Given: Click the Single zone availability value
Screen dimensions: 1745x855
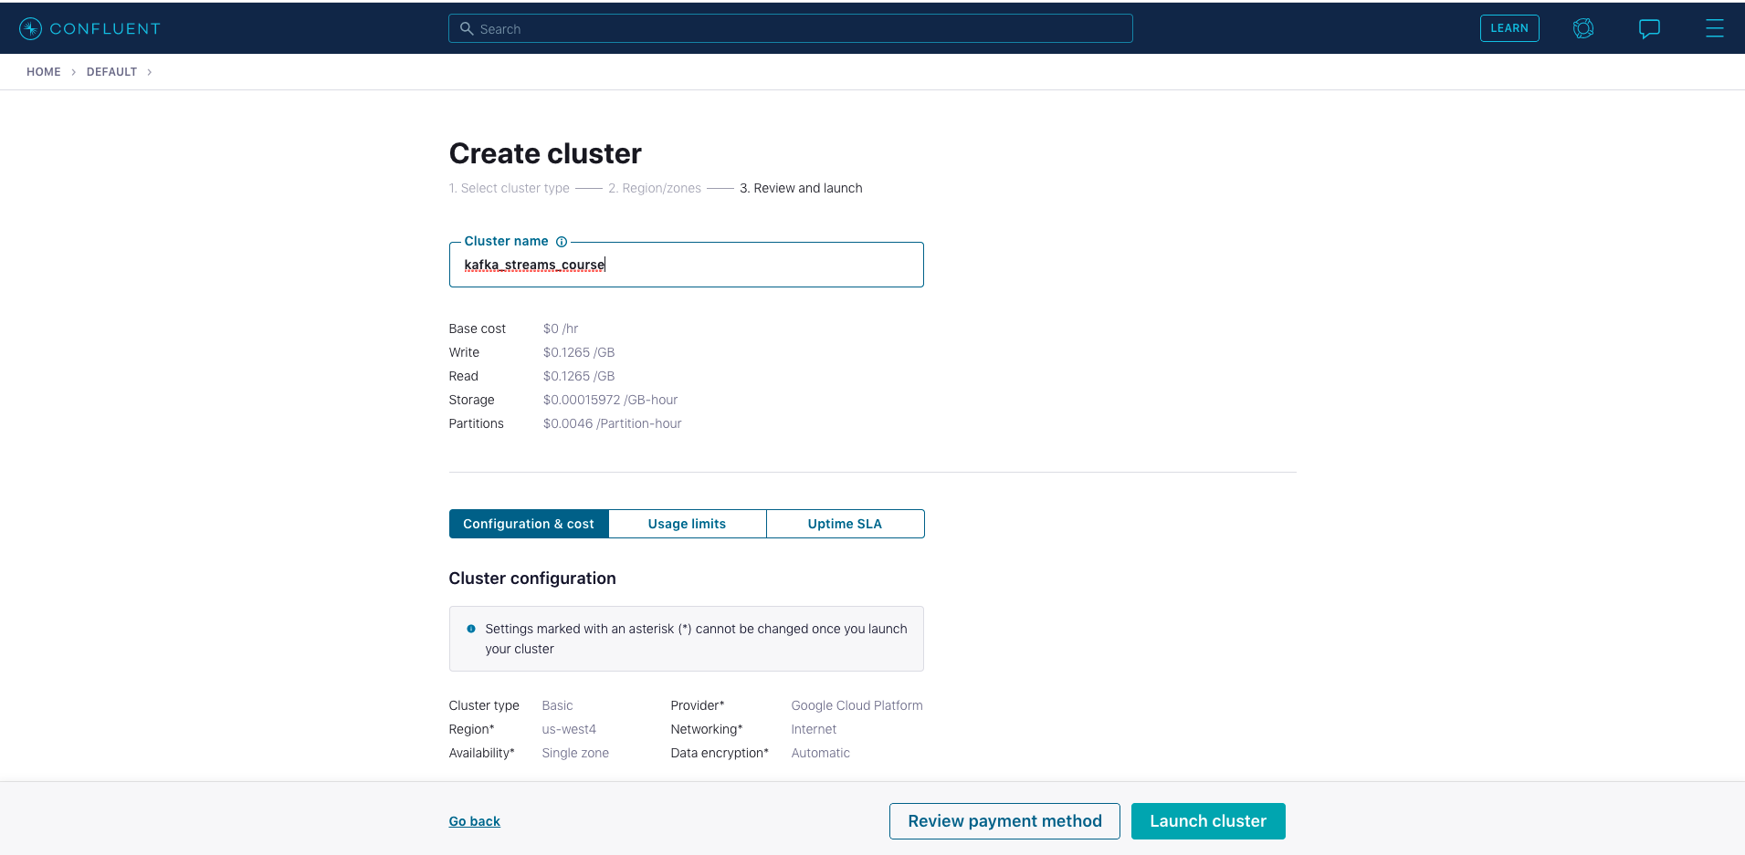Looking at the screenshot, I should click(x=575, y=753).
